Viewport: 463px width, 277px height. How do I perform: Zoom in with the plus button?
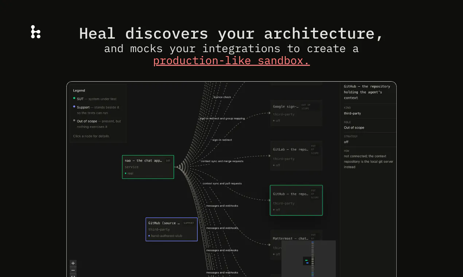(73, 263)
